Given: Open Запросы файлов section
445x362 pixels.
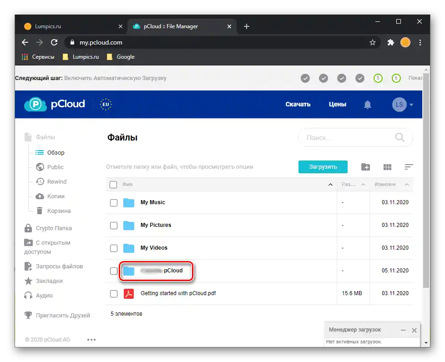Looking at the screenshot, I should [54, 266].
